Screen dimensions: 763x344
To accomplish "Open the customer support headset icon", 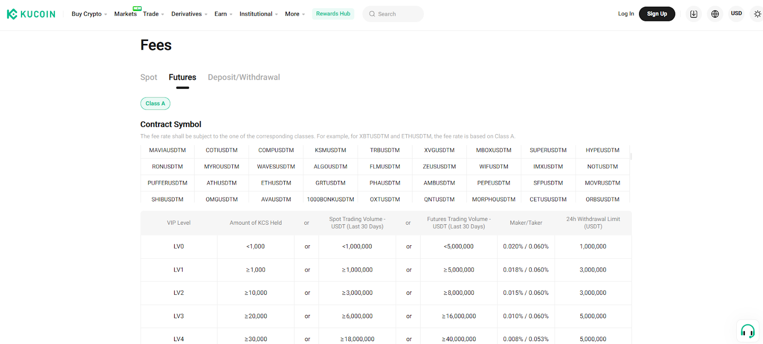I will 747,331.
